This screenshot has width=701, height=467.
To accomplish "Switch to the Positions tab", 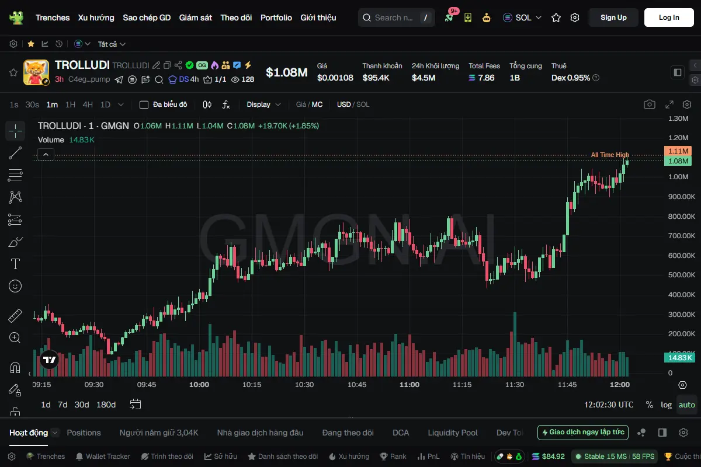I will [84, 433].
